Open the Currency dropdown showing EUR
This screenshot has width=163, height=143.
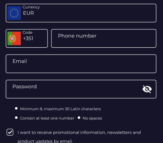tap(81, 13)
